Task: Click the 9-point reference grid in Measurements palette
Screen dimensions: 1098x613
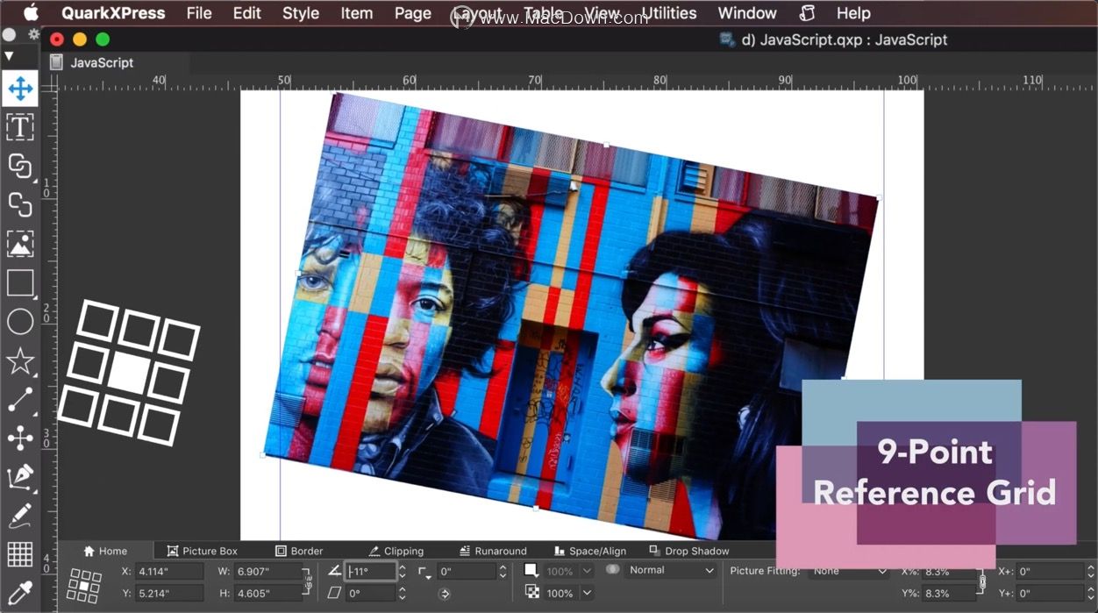Action: point(84,585)
